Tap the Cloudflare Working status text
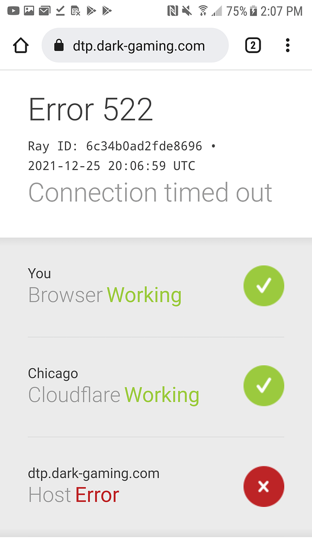312x556 pixels. (114, 395)
